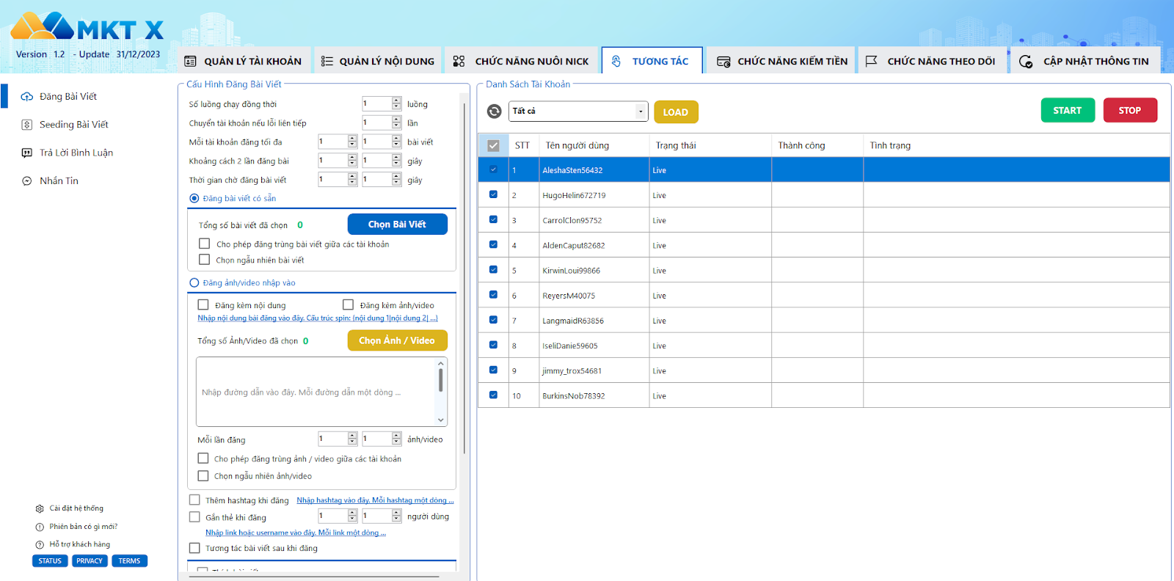The height and width of the screenshot is (581, 1174).
Task: Click first Gắn thẻ khi đăng spinner
Action: [x=338, y=516]
